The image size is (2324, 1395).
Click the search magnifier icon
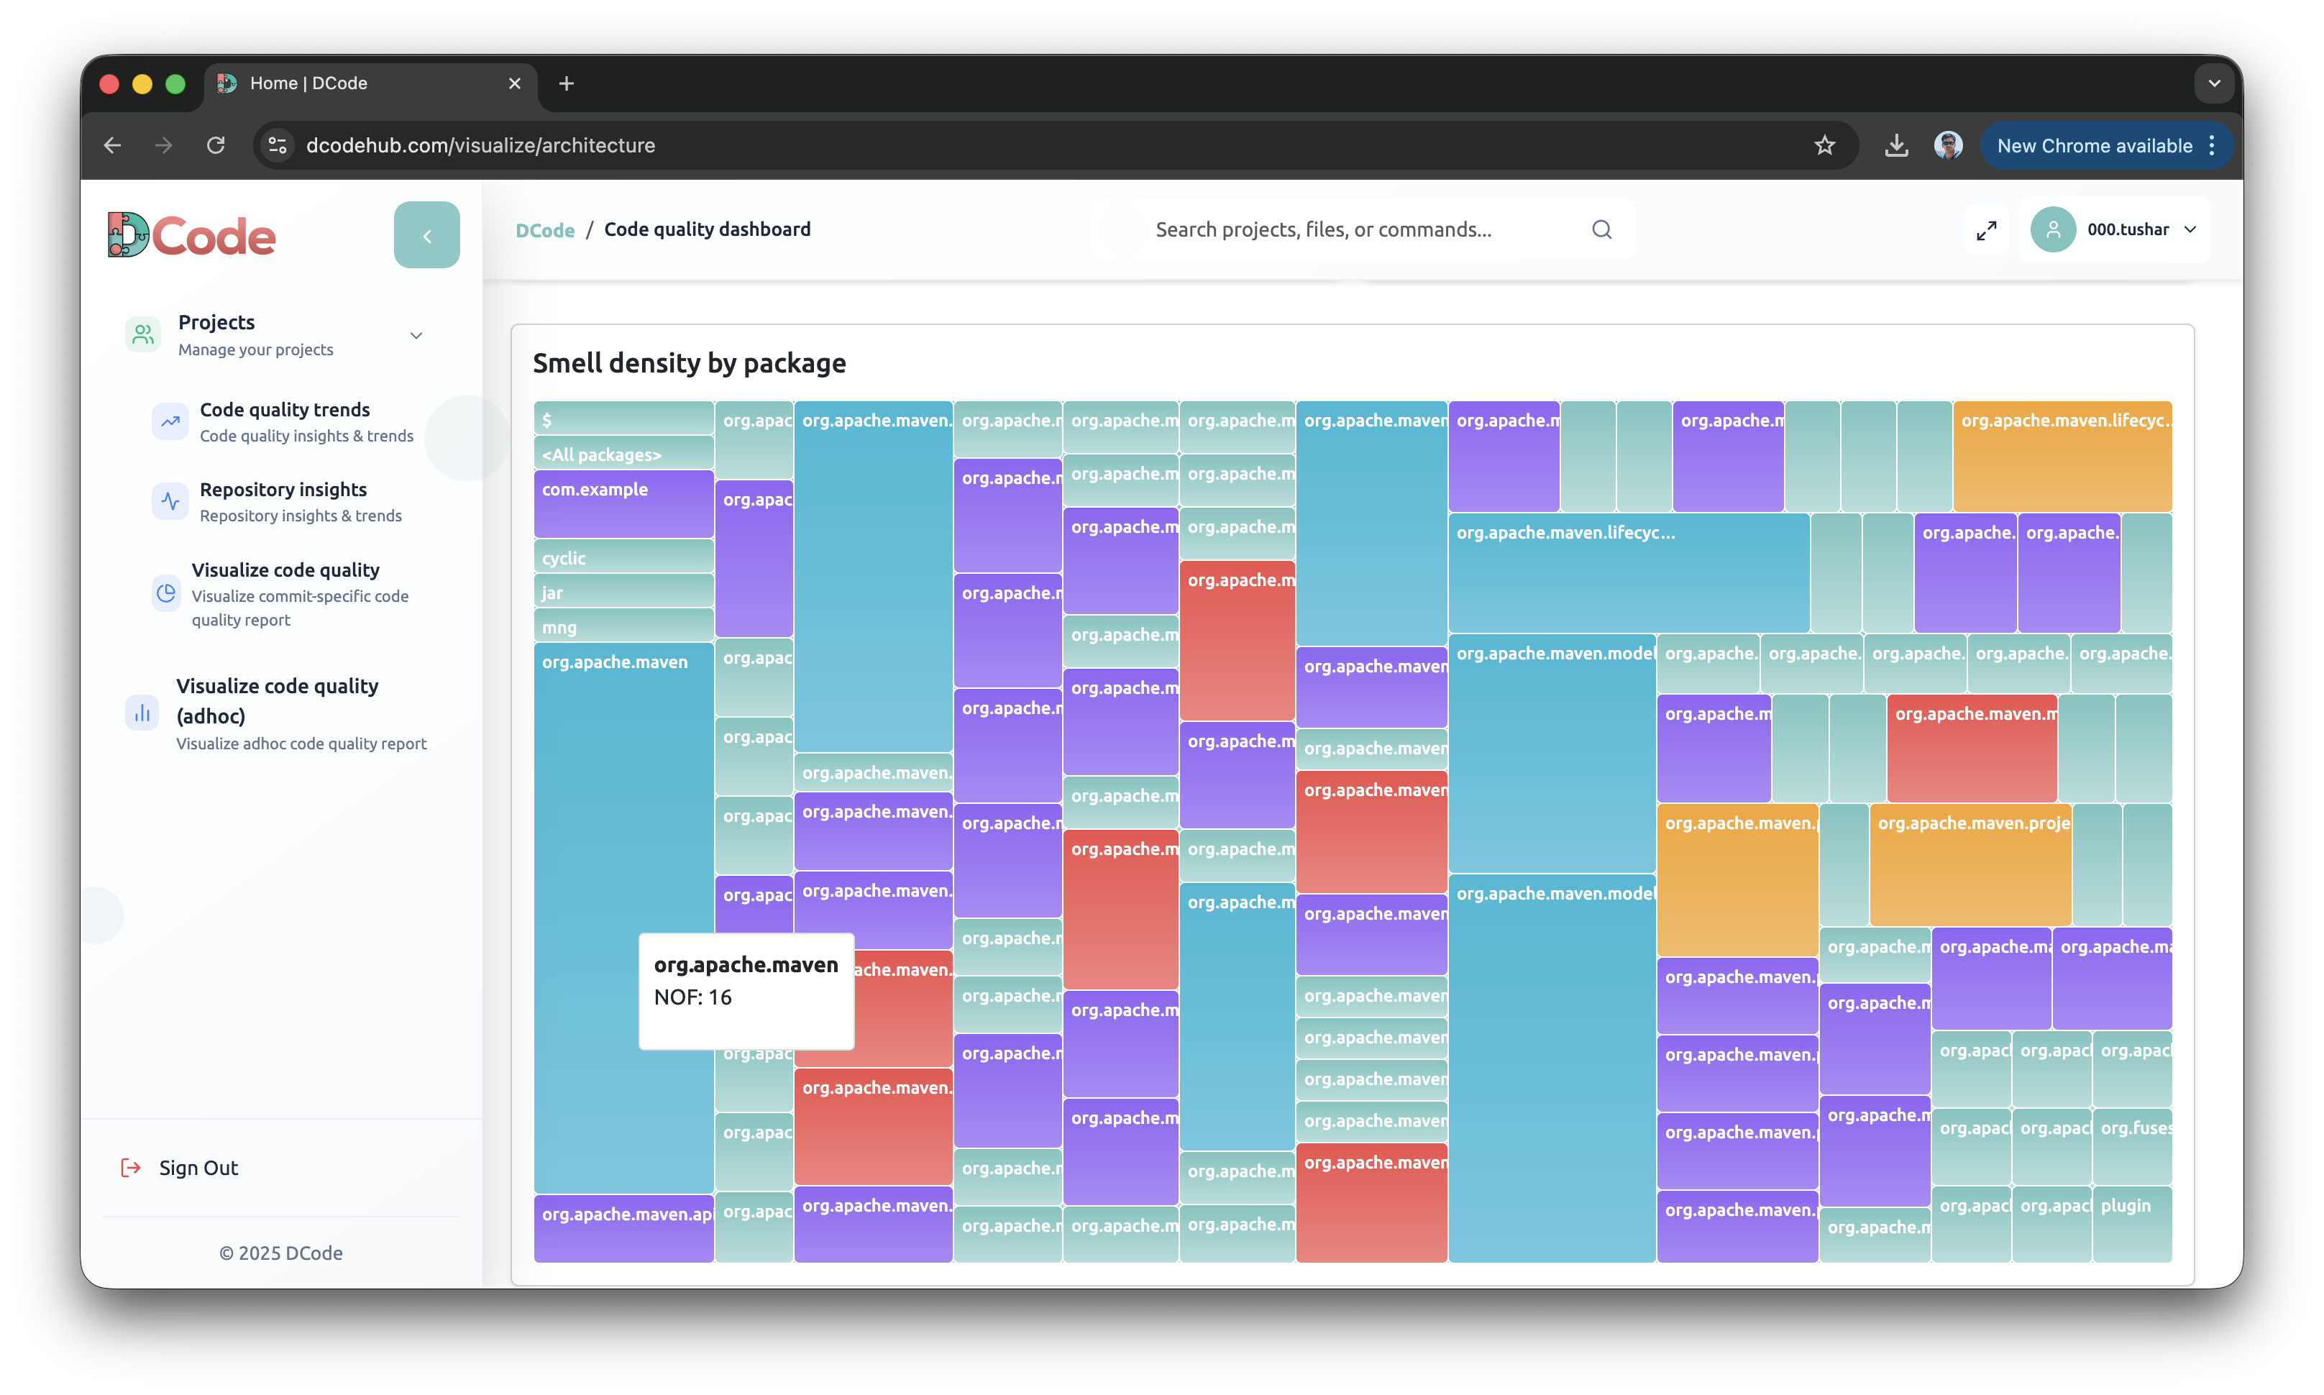pos(1602,229)
